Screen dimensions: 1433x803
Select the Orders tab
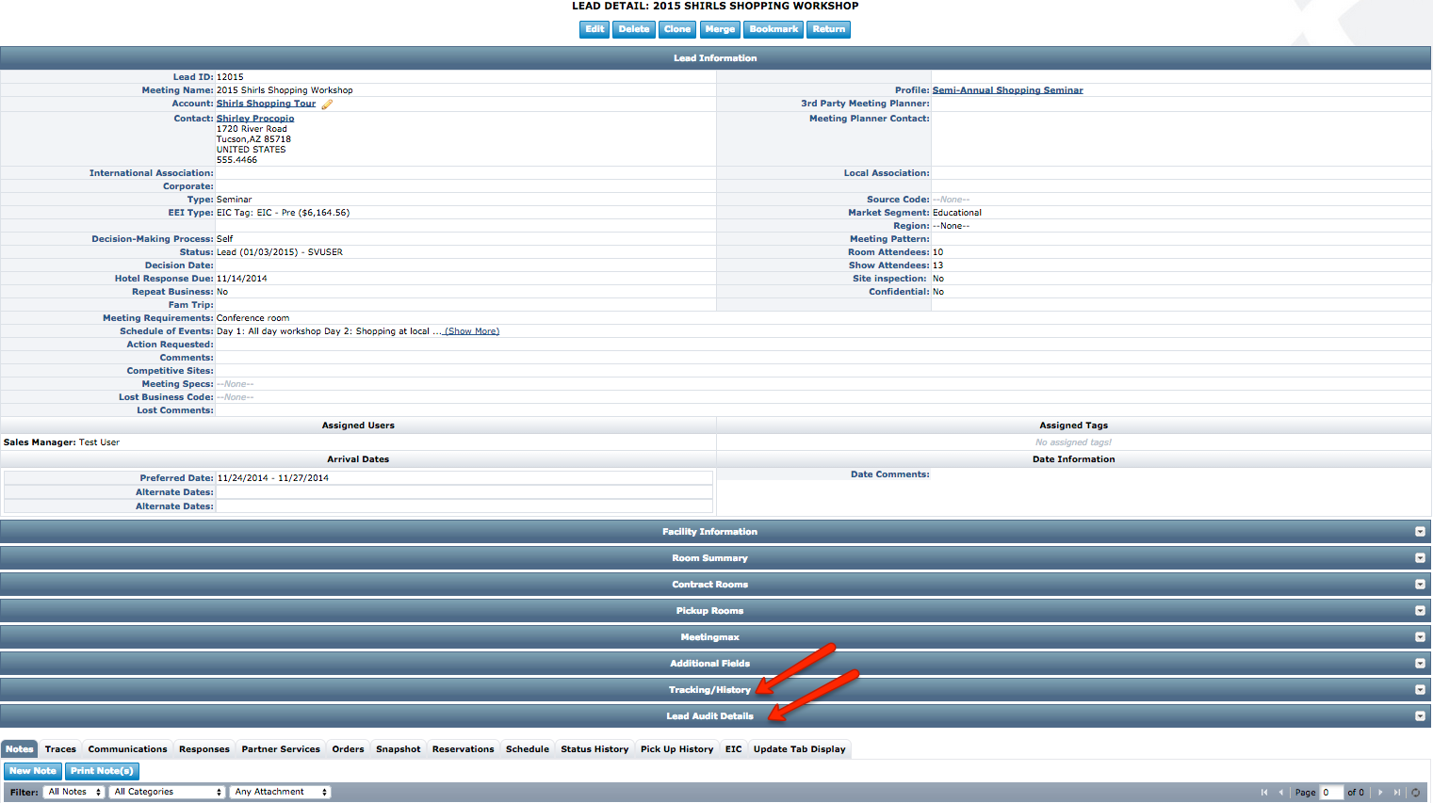pos(348,749)
